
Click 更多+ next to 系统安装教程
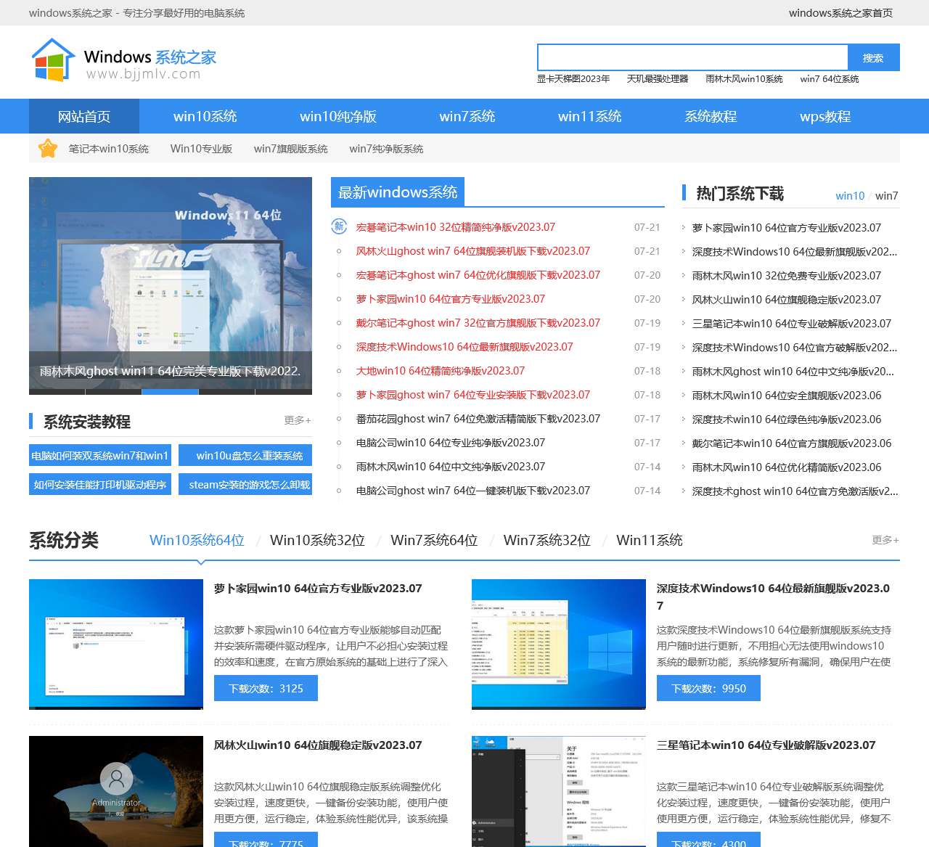298,420
